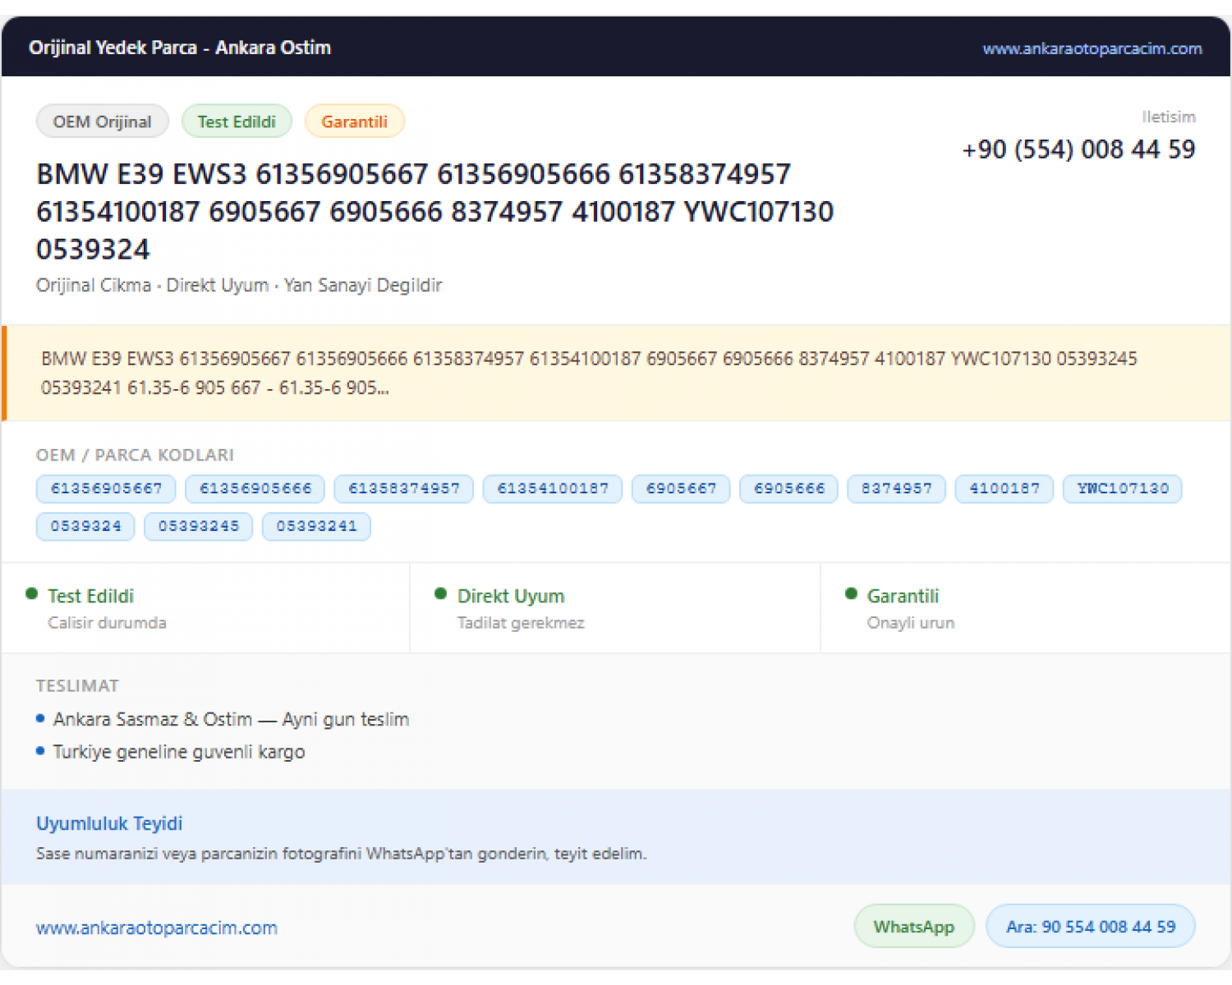
Task: Select the Test Edildi badge at top
Action: (237, 121)
